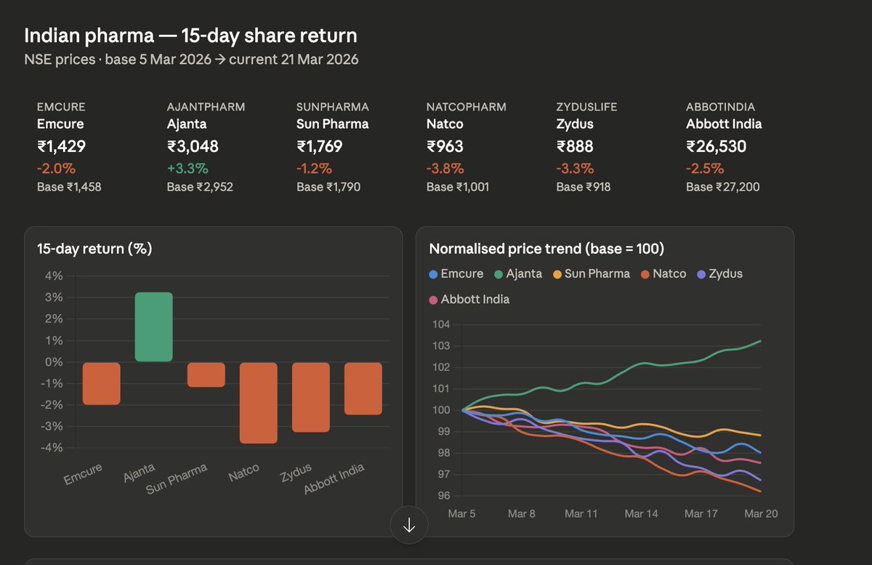Click the Emcure negative return bar
872x565 pixels.
(x=101, y=383)
